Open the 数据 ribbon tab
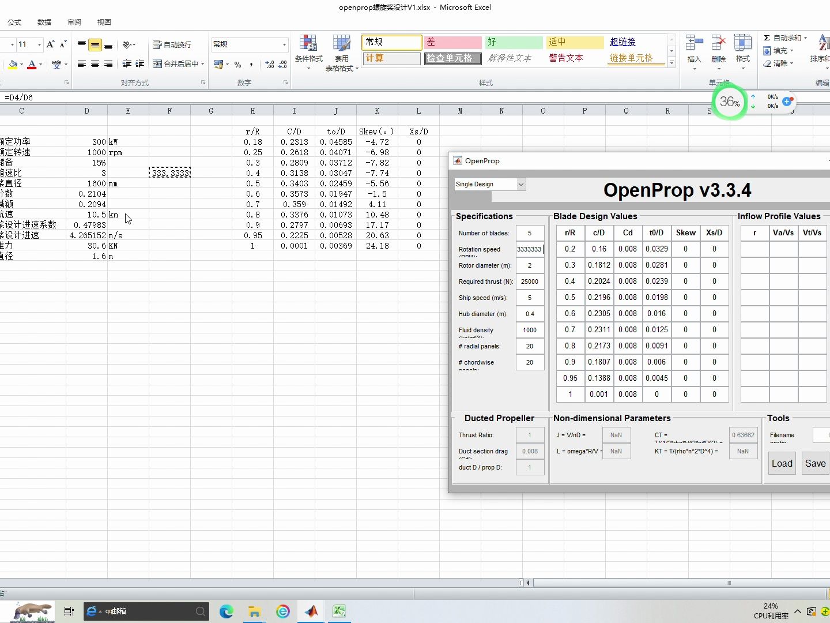This screenshot has width=830, height=623. (x=44, y=22)
